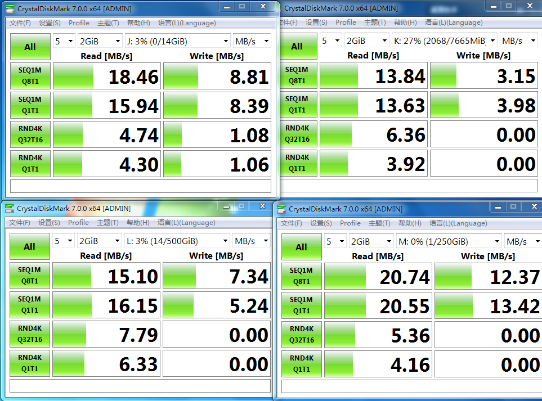Run SEQ1M Q8T1 test in K: drive window
The image size is (542, 401).
(x=297, y=75)
